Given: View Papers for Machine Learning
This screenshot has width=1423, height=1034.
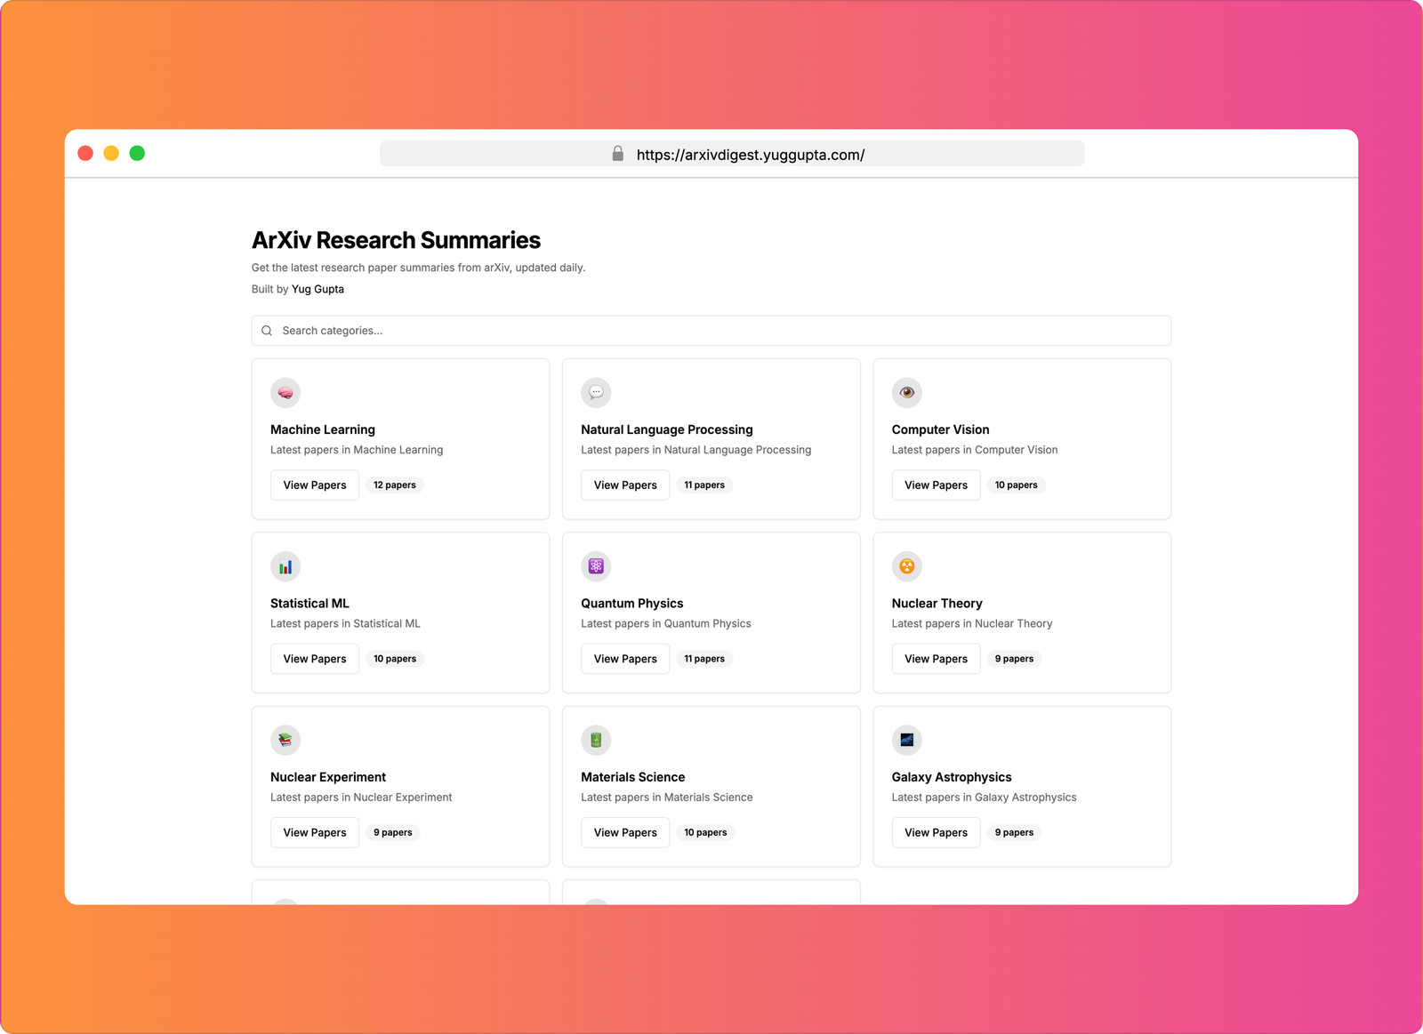Looking at the screenshot, I should click(315, 485).
